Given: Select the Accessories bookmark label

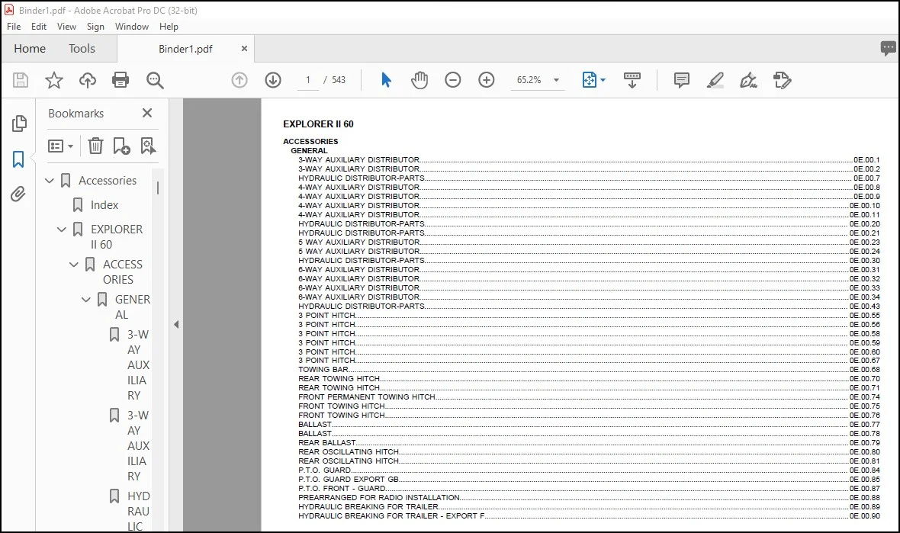Looking at the screenshot, I should 108,181.
